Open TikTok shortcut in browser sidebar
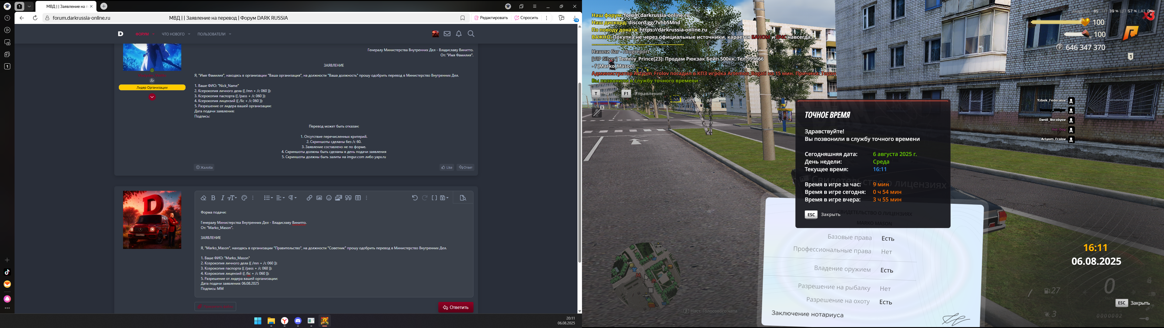 point(7,272)
